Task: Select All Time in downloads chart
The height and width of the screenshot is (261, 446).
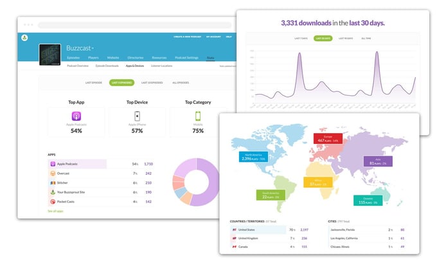Action: click(x=366, y=38)
